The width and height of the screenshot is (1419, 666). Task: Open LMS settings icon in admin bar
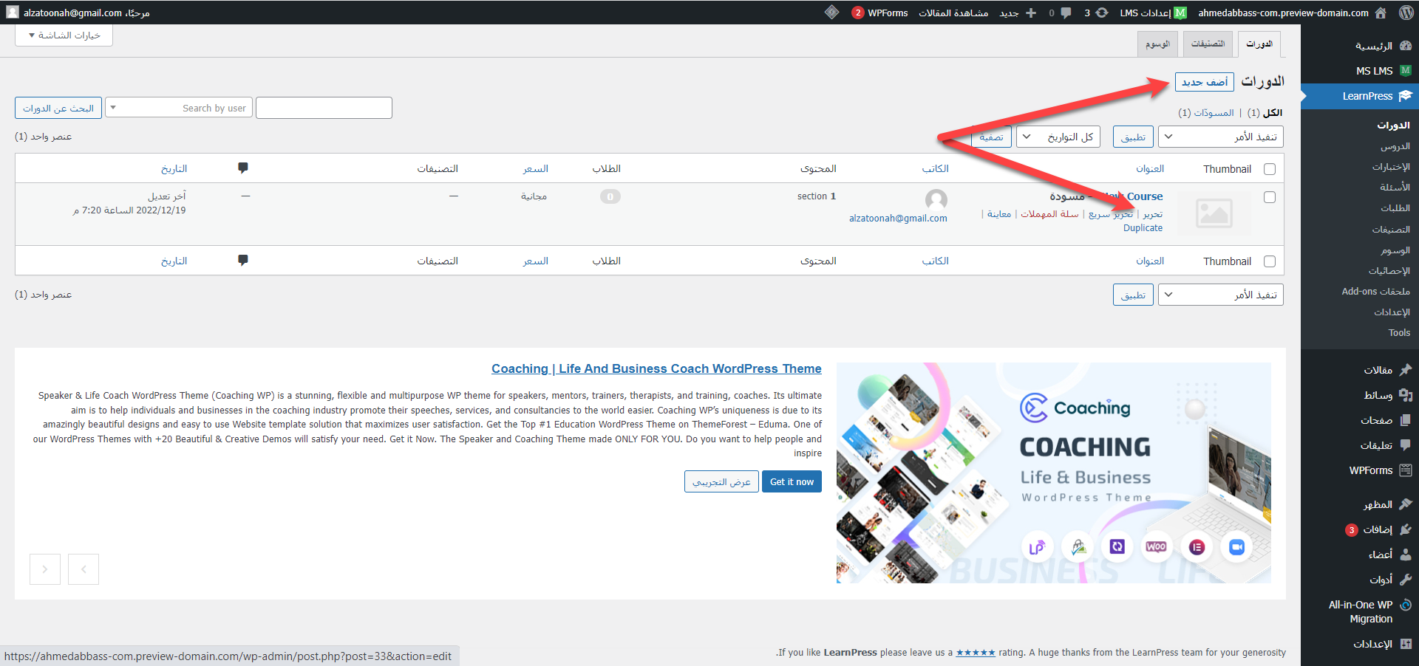point(1180,13)
